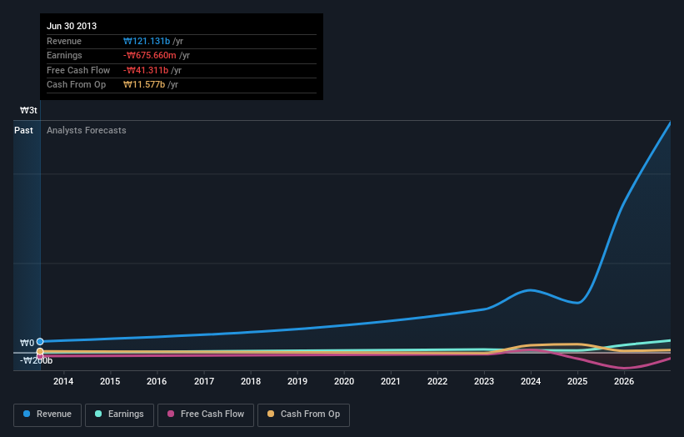The image size is (684, 437).
Task: Click the Revenue line peak near 2024
Action: 530,290
